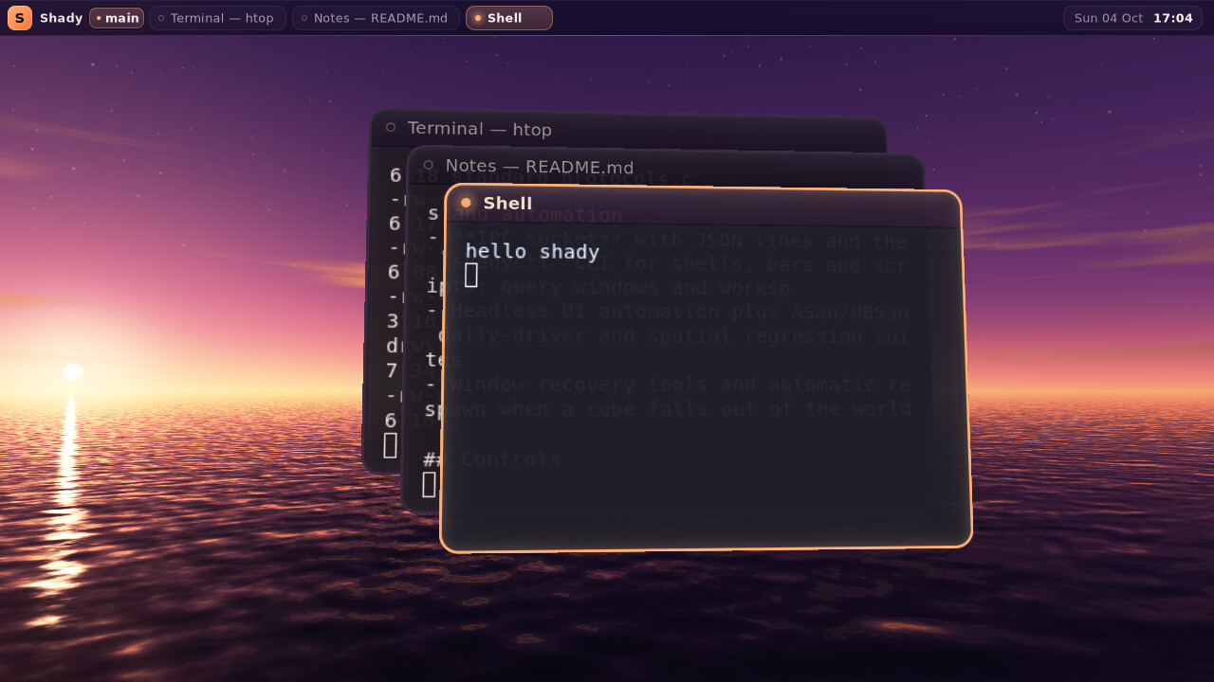Click the dot inside the main pill
1214x682 pixels.
pos(99,18)
